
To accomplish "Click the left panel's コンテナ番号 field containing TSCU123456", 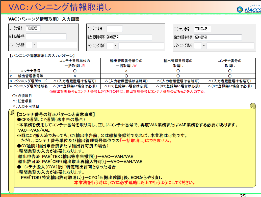I will coord(33,28).
